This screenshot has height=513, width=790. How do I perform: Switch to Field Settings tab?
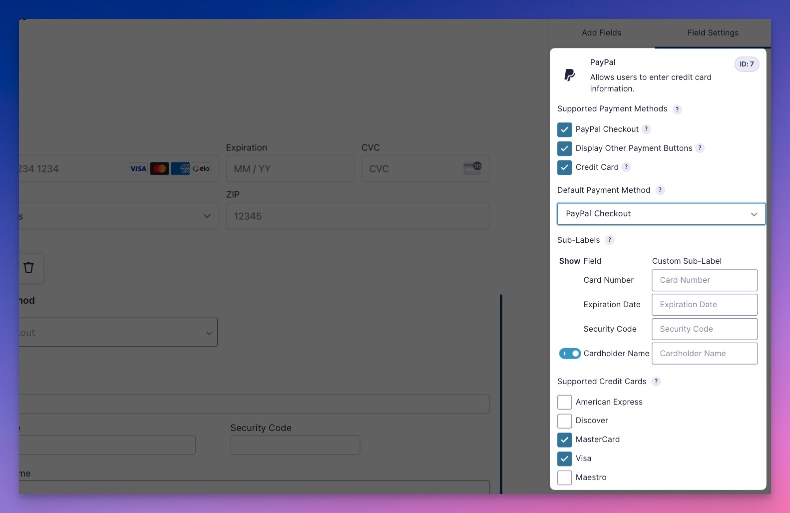coord(713,33)
